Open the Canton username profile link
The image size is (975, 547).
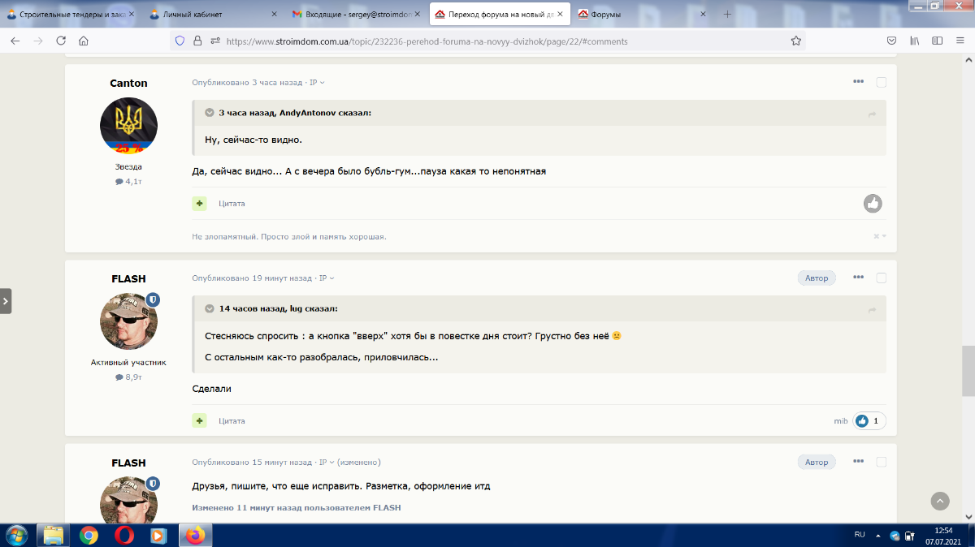pyautogui.click(x=128, y=83)
